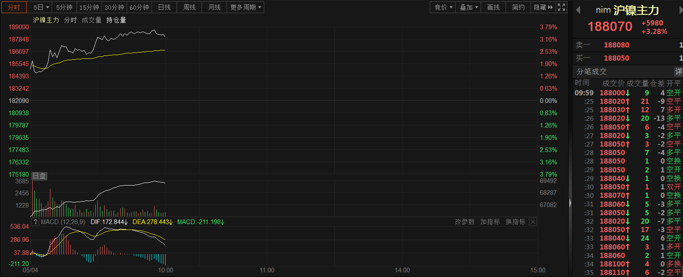Image resolution: width=683 pixels, height=277 pixels.
Task: Click 69492 open interest axis label
Action: pyautogui.click(x=548, y=181)
